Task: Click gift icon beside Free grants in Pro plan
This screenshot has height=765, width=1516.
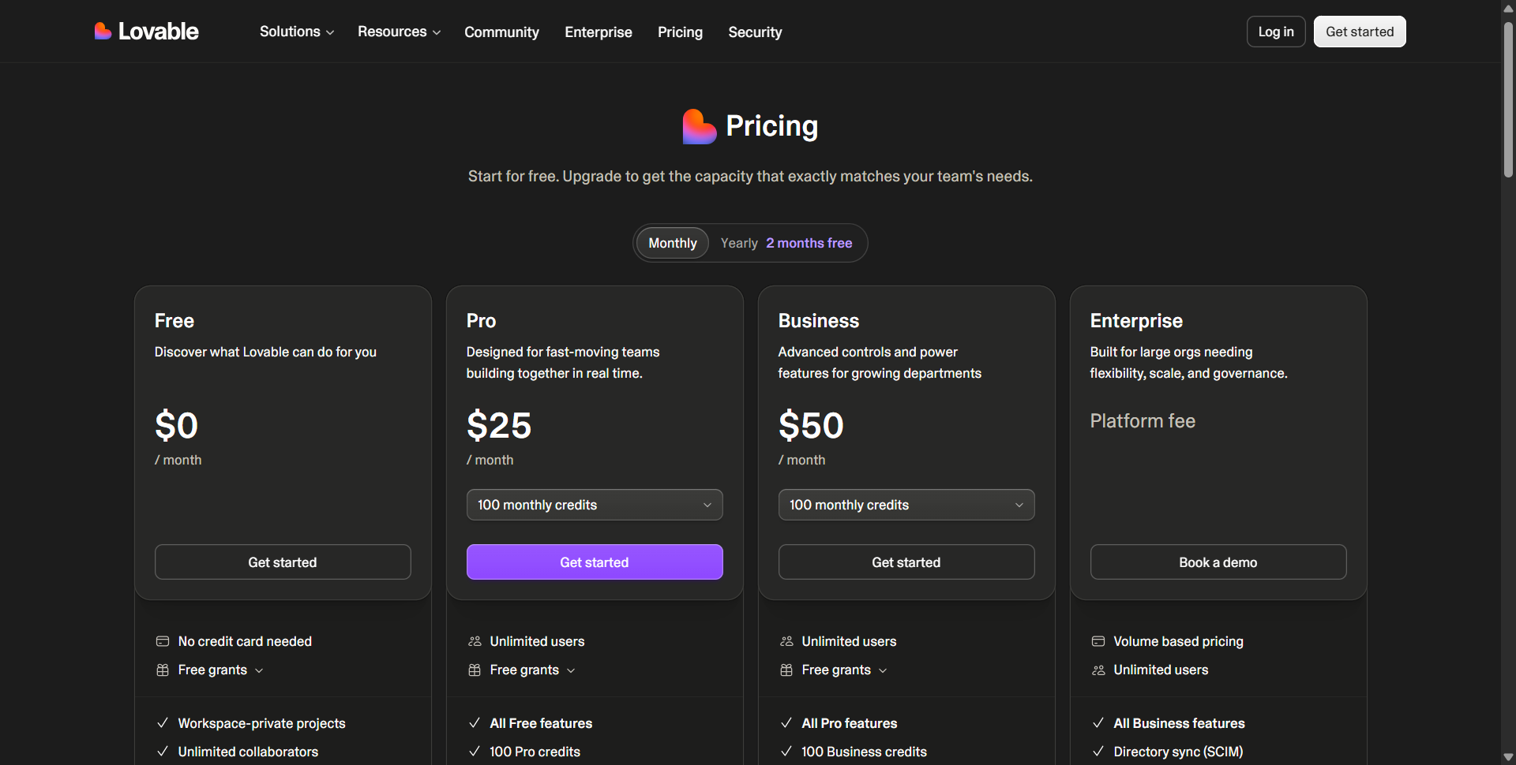Action: click(475, 670)
